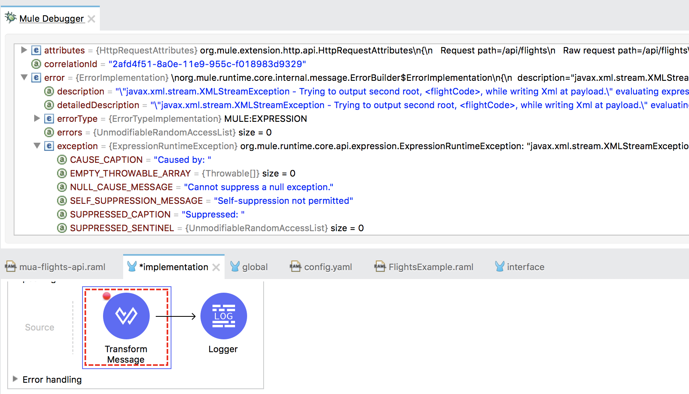Click the detailedDescription attribute icon

pyautogui.click(x=49, y=105)
